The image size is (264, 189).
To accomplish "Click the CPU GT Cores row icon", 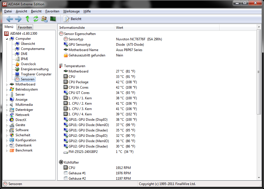I will 66,93.
